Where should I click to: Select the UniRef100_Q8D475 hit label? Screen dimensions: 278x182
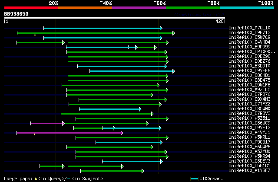pos(249,80)
